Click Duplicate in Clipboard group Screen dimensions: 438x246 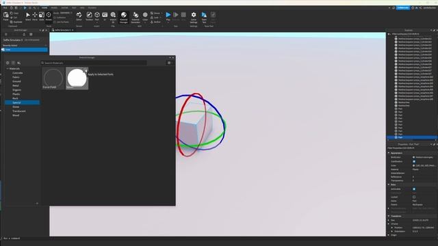(16, 22)
